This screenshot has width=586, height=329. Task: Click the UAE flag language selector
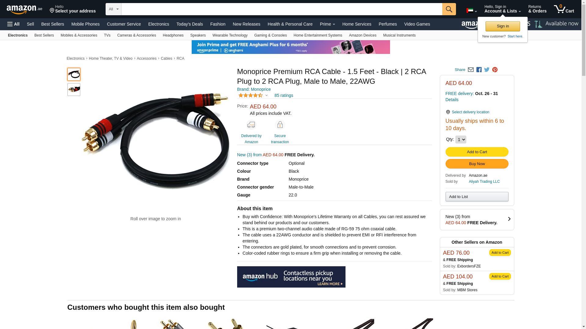pyautogui.click(x=472, y=11)
